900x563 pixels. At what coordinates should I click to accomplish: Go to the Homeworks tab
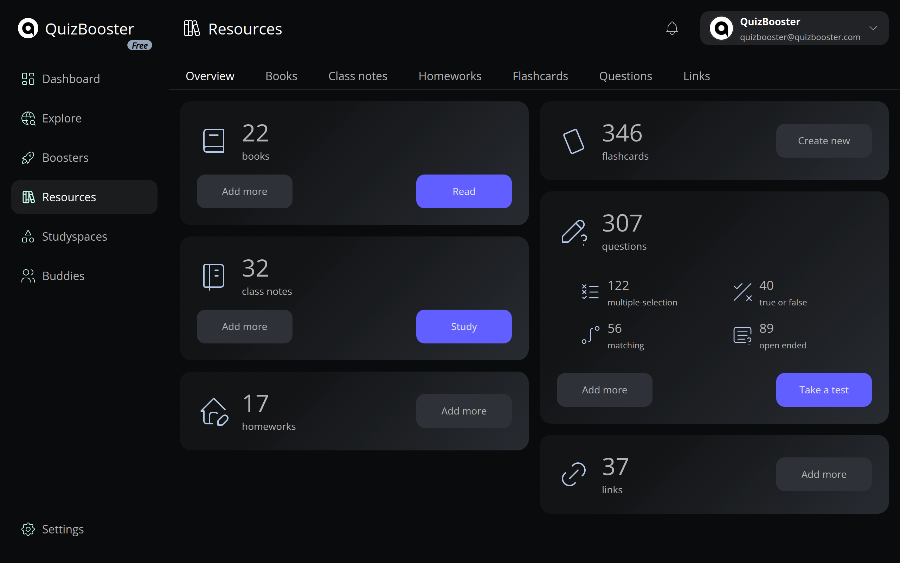pyautogui.click(x=450, y=76)
